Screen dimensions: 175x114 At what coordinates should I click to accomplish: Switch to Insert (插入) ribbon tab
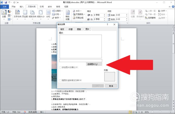point(21,7)
